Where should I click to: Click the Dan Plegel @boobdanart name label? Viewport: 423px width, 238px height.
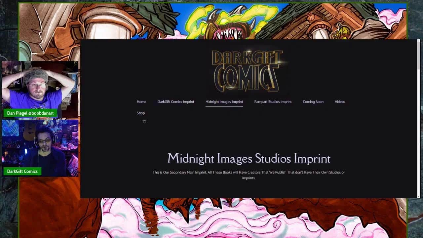tap(30, 113)
